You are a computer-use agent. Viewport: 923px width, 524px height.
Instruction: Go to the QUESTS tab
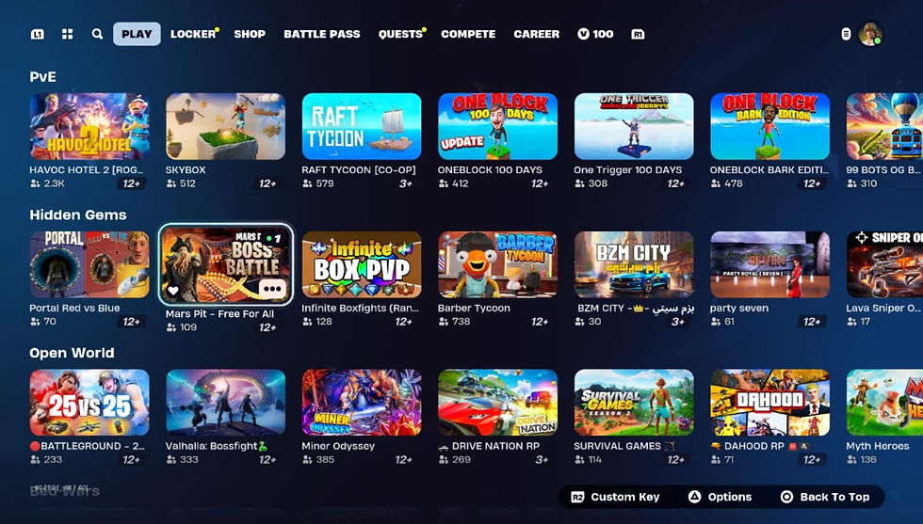pos(401,34)
